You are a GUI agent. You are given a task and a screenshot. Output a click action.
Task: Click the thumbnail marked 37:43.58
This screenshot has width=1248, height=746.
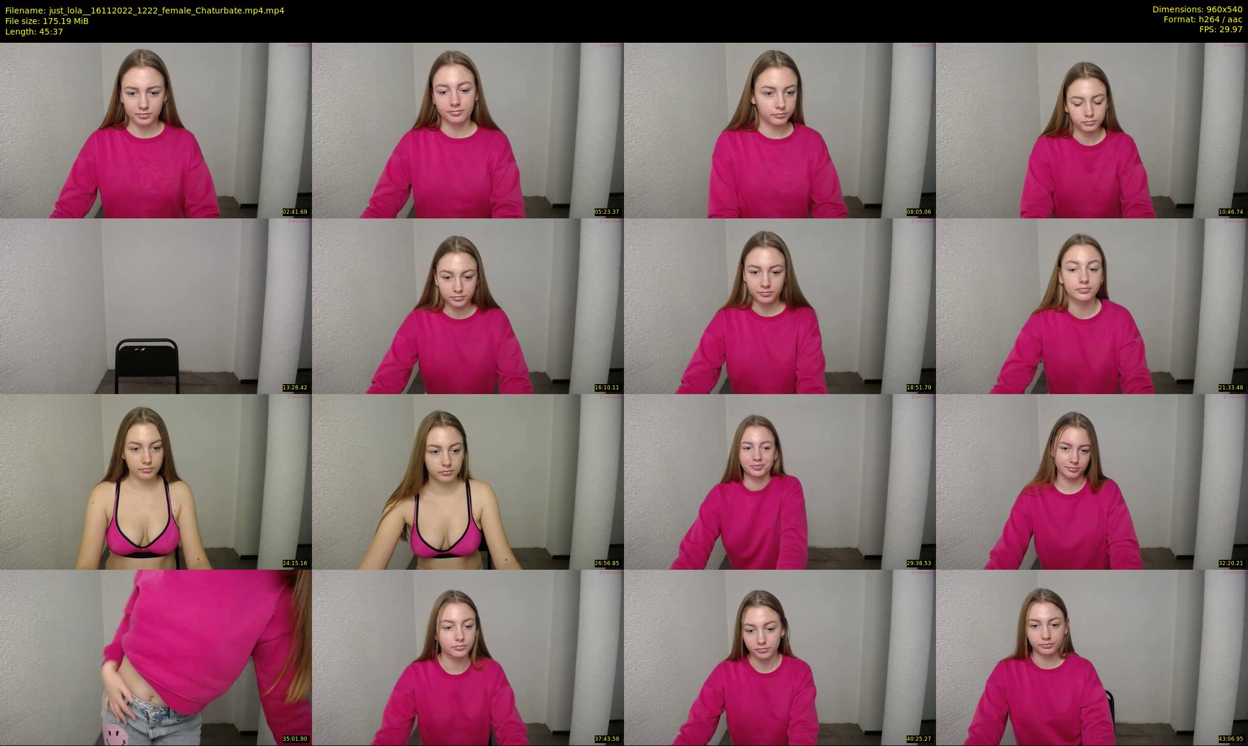click(468, 657)
